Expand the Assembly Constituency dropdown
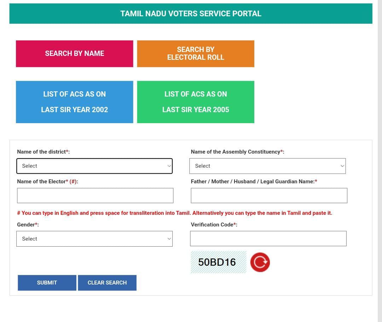The width and height of the screenshot is (382, 322). 267,166
